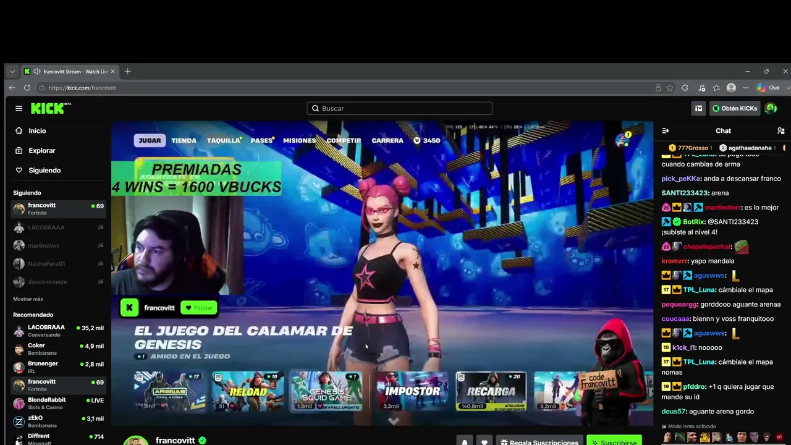Click Regala Suscripciones button
The width and height of the screenshot is (791, 445).
539,442
